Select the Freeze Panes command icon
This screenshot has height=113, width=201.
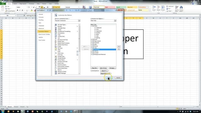56,60
